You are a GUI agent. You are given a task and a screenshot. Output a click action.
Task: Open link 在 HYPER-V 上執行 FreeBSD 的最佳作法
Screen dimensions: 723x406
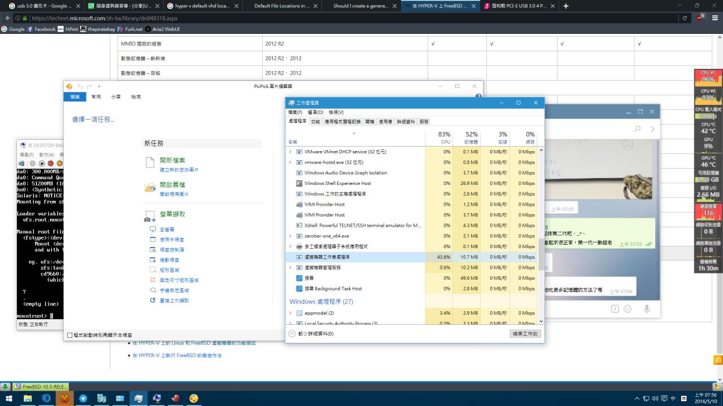pos(177,355)
